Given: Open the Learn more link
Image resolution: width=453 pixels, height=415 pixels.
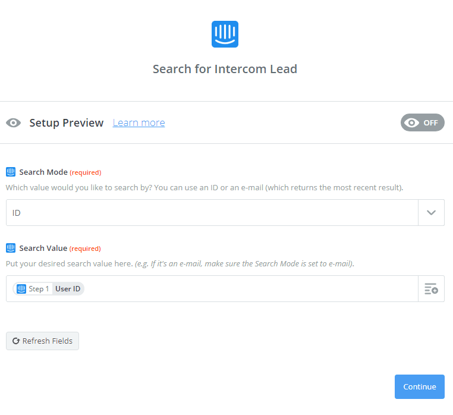Looking at the screenshot, I should [139, 123].
